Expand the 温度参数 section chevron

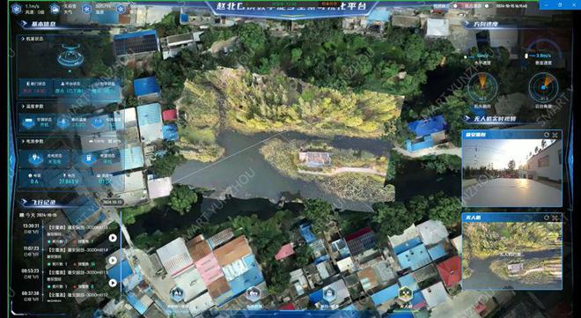(x=24, y=107)
